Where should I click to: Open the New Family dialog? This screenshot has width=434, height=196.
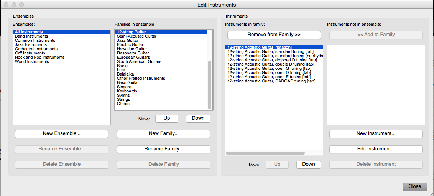point(164,134)
